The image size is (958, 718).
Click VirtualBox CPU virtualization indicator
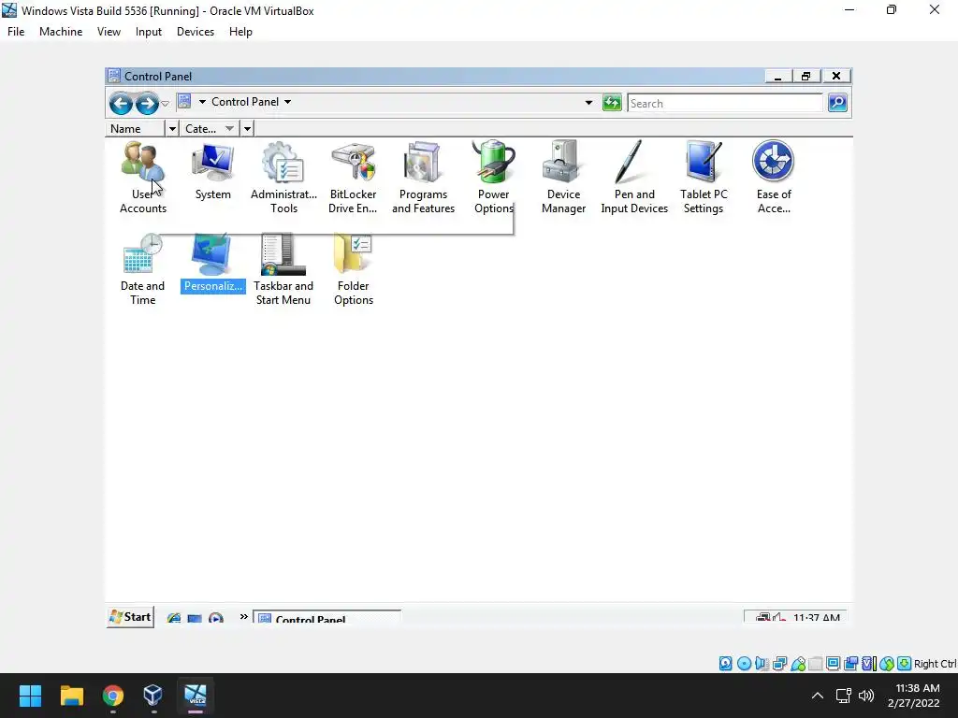[868, 664]
